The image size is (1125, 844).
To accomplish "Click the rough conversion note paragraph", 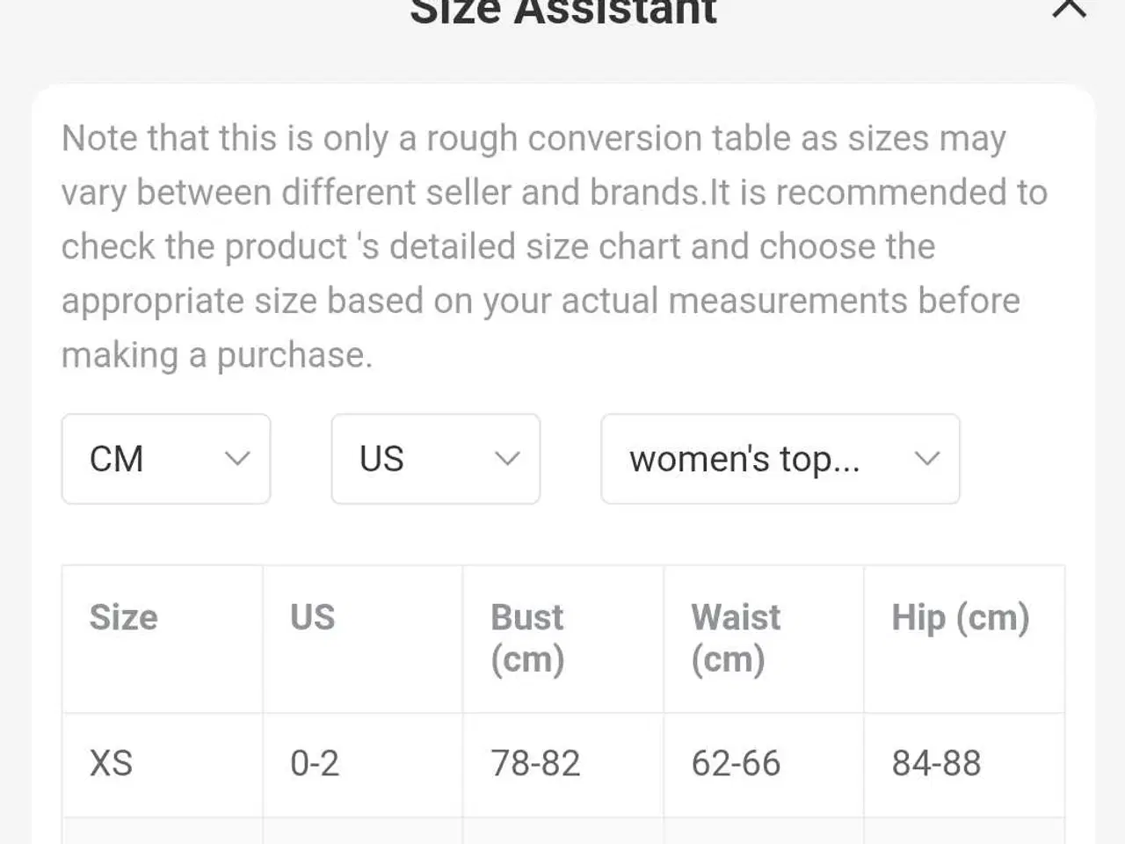I will [554, 246].
